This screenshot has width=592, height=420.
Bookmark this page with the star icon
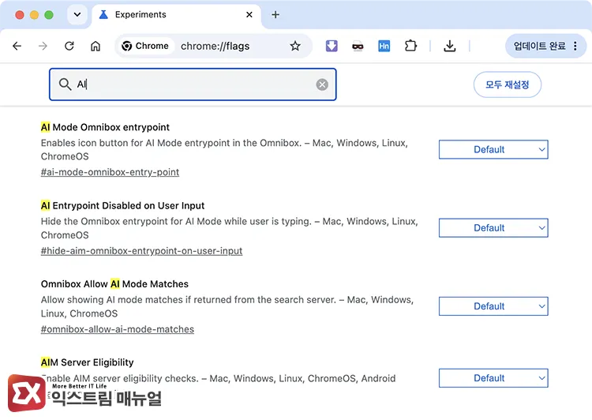(295, 46)
